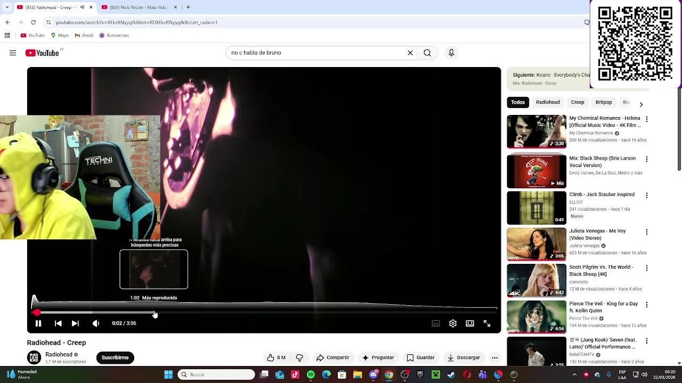Screen dimensions: 682x383
Task: Open the YouTube hamburger guide menu
Action: pos(13,53)
